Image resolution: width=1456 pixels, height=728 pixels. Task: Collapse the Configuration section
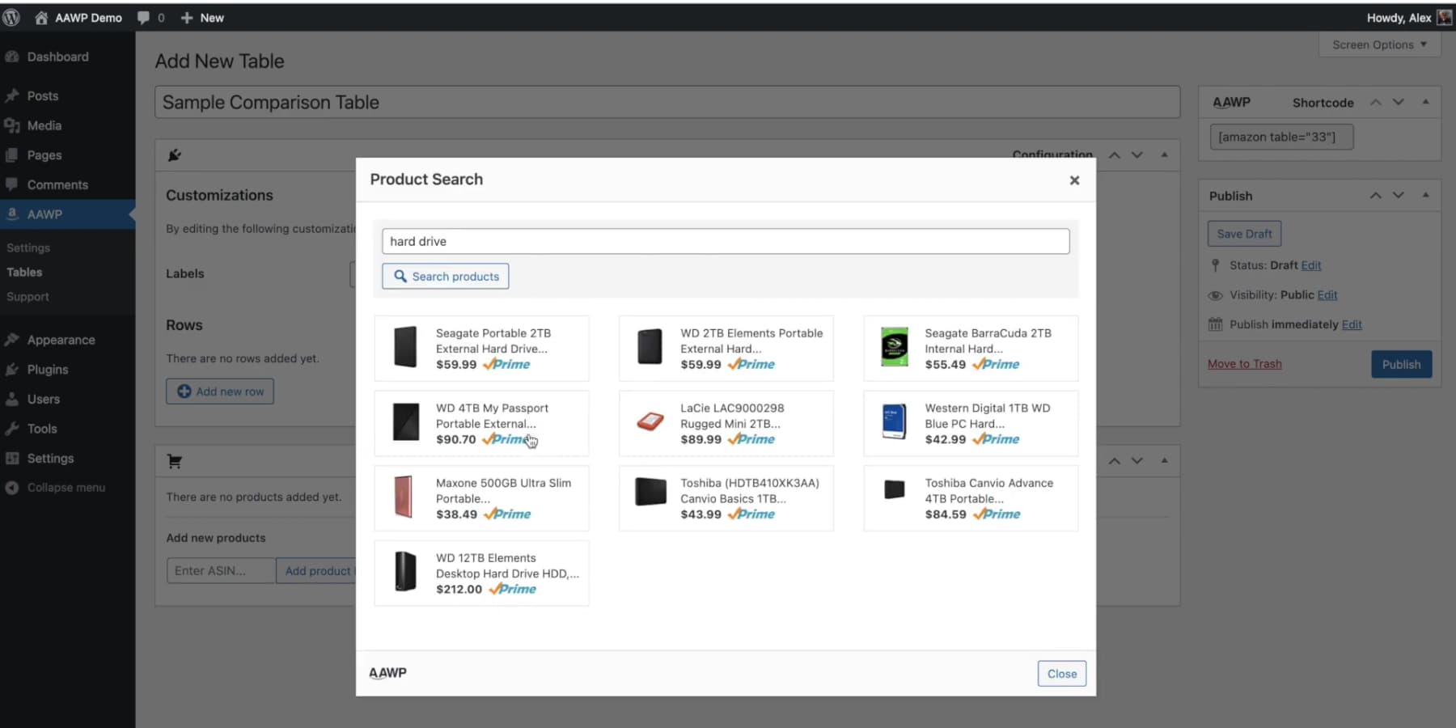1164,154
